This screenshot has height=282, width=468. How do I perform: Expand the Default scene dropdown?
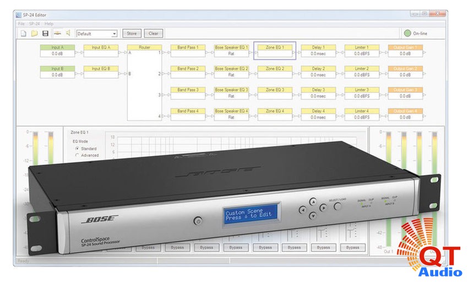point(115,34)
